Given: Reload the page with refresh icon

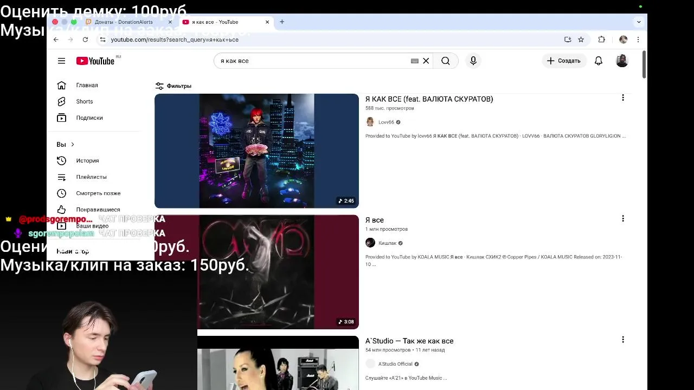Looking at the screenshot, I should [85, 40].
